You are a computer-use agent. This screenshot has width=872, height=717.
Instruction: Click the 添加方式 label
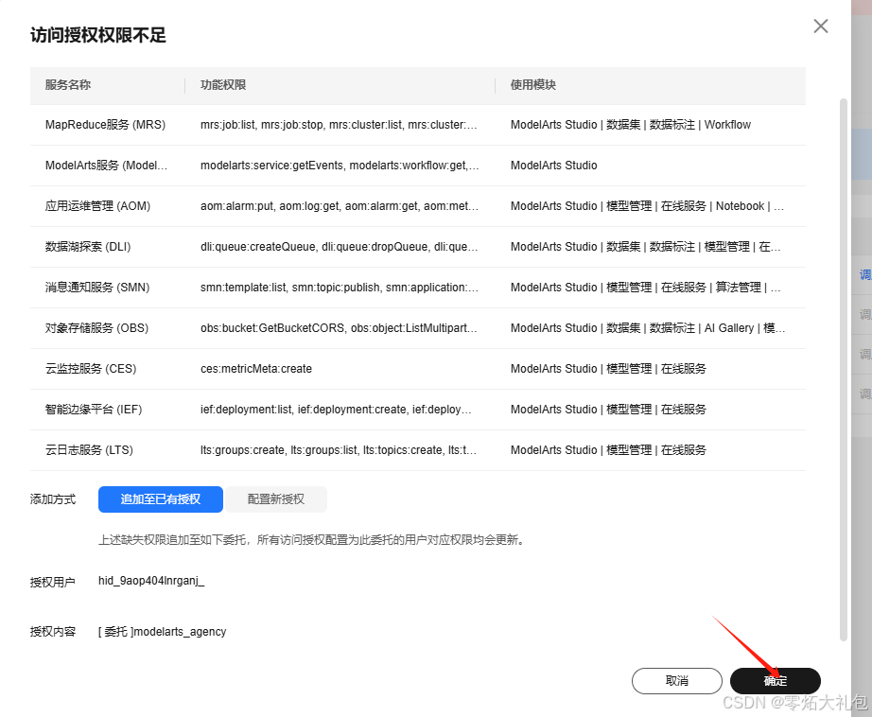tap(53, 498)
